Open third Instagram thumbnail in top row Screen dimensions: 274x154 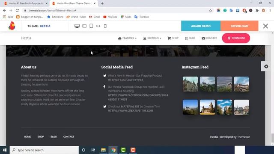point(224,84)
